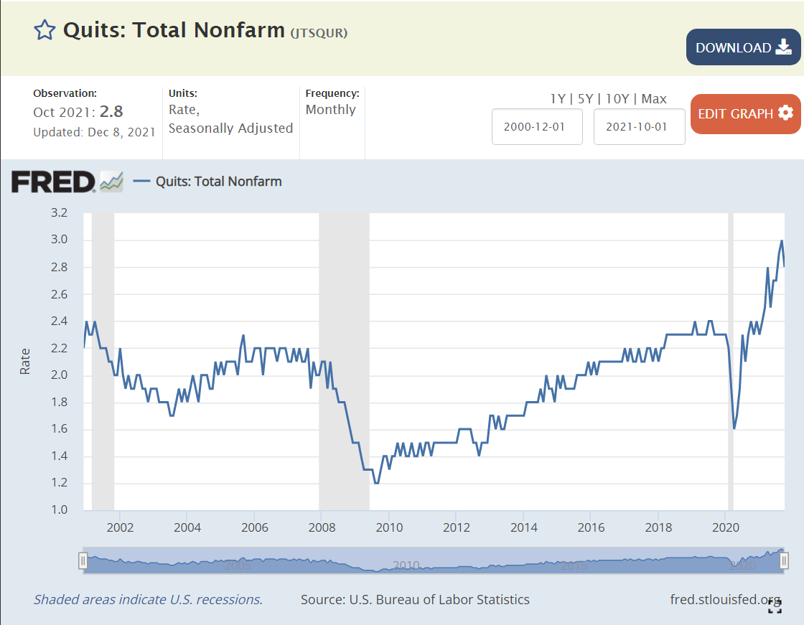Click the 2021-10-01 end date field
The height and width of the screenshot is (625, 804).
639,126
